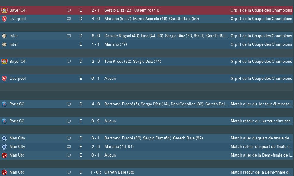Open the 2 - 1 score against Bayer 04
The width and height of the screenshot is (294, 176).
95,10
